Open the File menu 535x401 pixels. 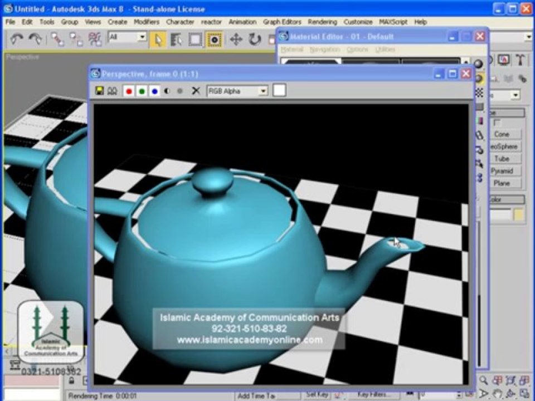[10, 22]
